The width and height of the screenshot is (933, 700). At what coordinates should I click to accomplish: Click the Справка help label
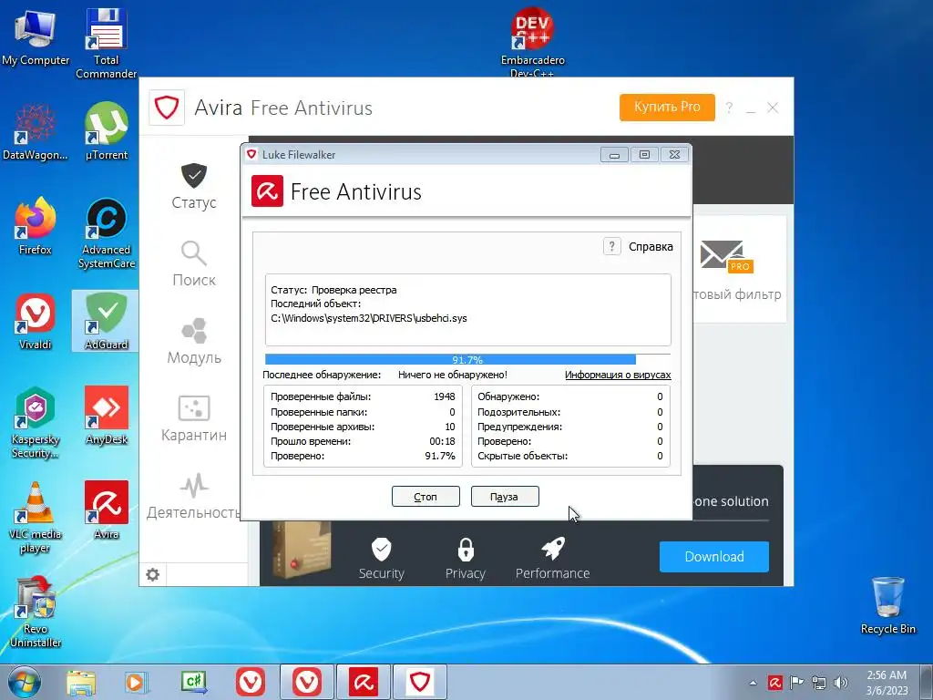[x=651, y=246]
